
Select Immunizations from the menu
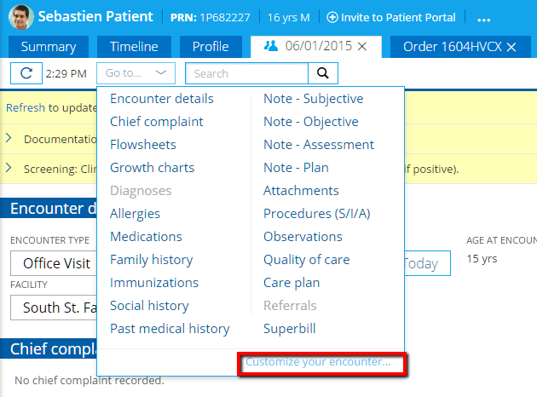pyautogui.click(x=154, y=283)
